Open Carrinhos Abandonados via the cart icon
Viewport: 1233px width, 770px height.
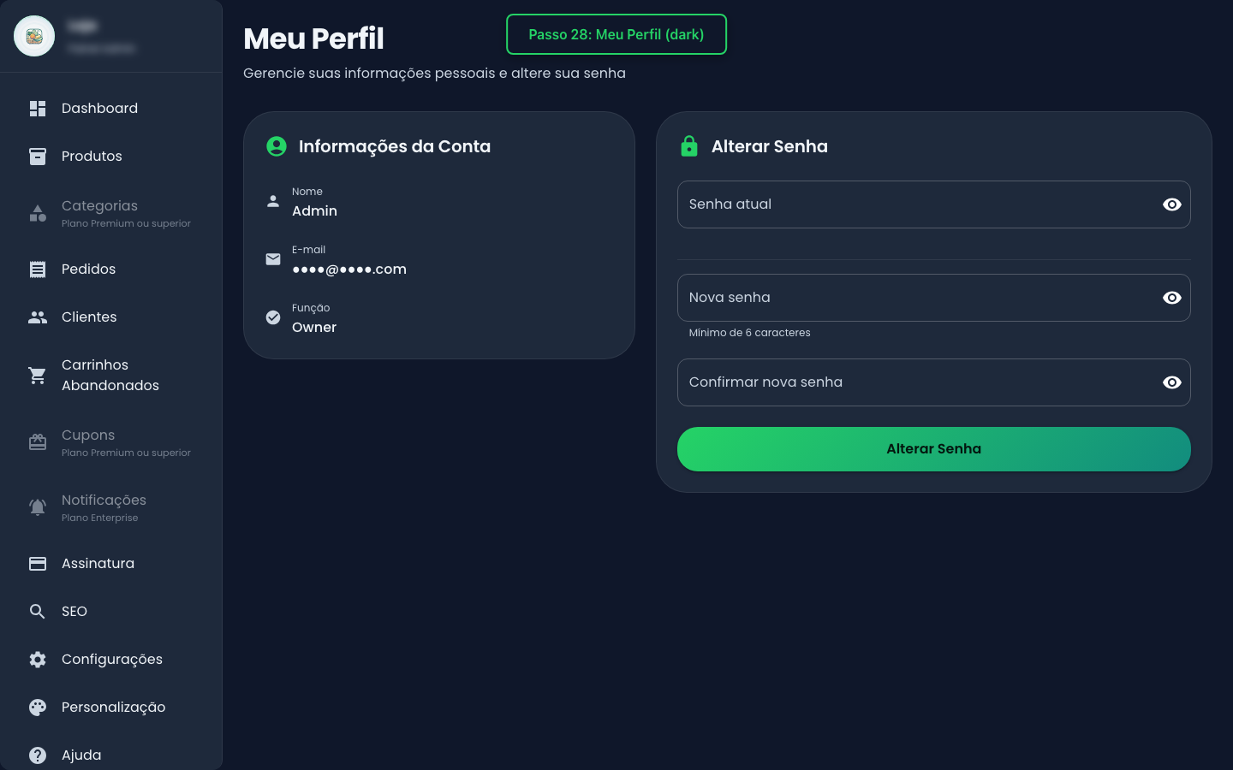[x=38, y=375]
